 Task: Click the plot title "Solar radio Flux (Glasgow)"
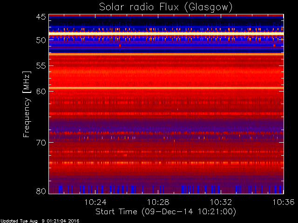(x=166, y=7)
